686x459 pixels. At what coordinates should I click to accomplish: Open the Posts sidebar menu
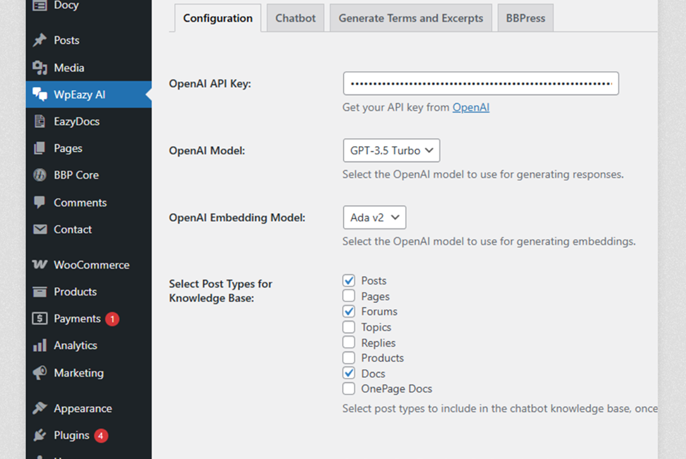(x=89, y=40)
